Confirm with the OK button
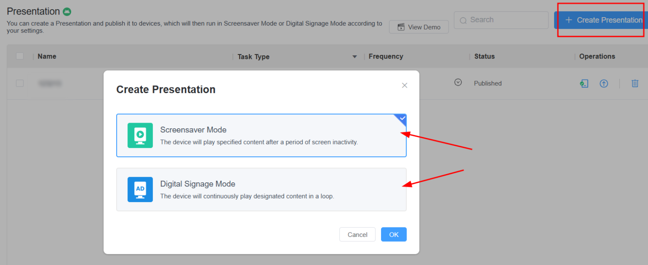The image size is (648, 265). 394,235
